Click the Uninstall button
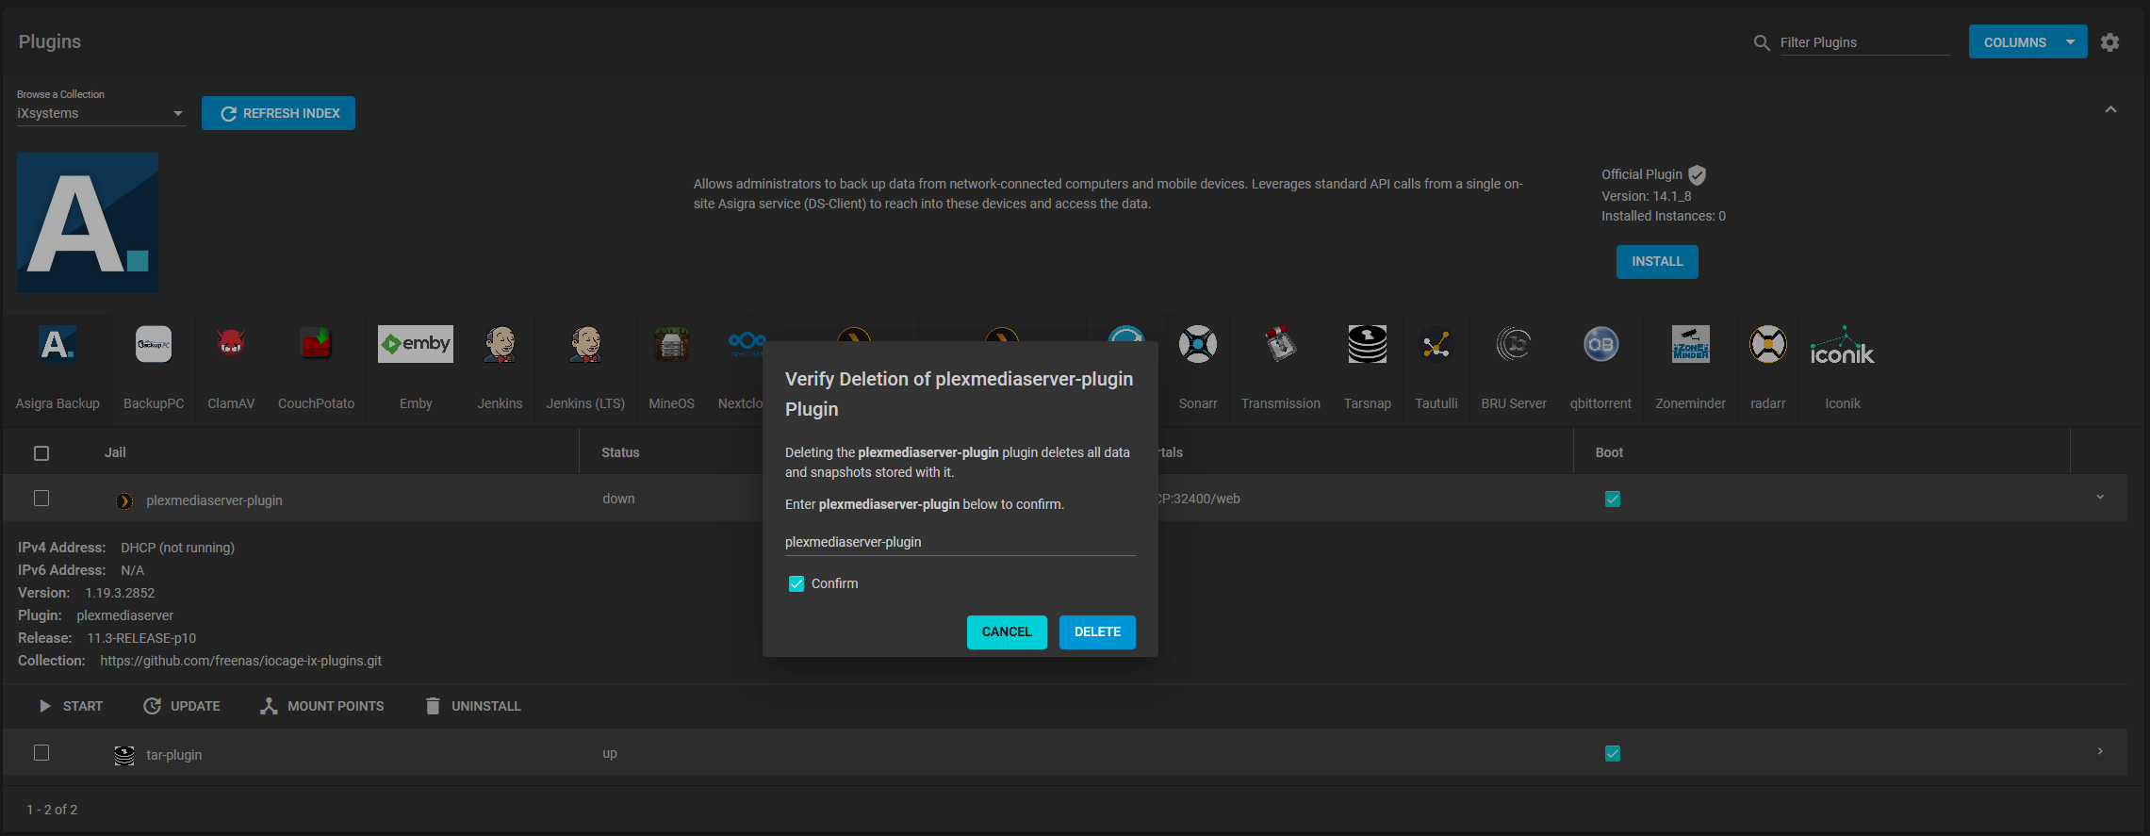 tap(473, 706)
